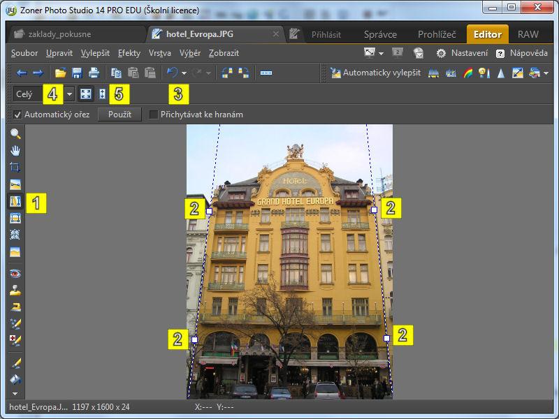Open the Enhance exposure light bulb icon
559x419 pixels.
pyautogui.click(x=484, y=73)
